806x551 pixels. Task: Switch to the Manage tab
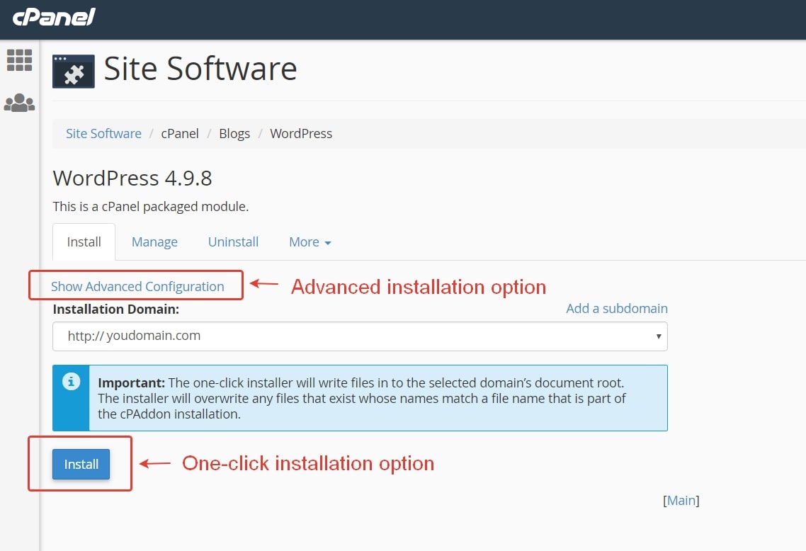154,242
